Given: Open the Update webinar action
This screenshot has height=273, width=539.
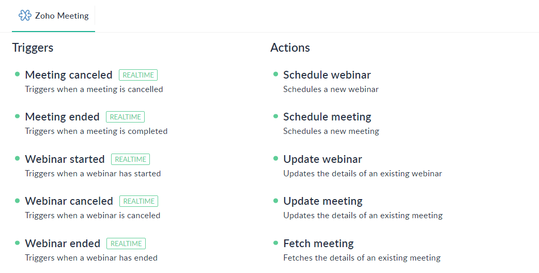Looking at the screenshot, I should point(322,159).
